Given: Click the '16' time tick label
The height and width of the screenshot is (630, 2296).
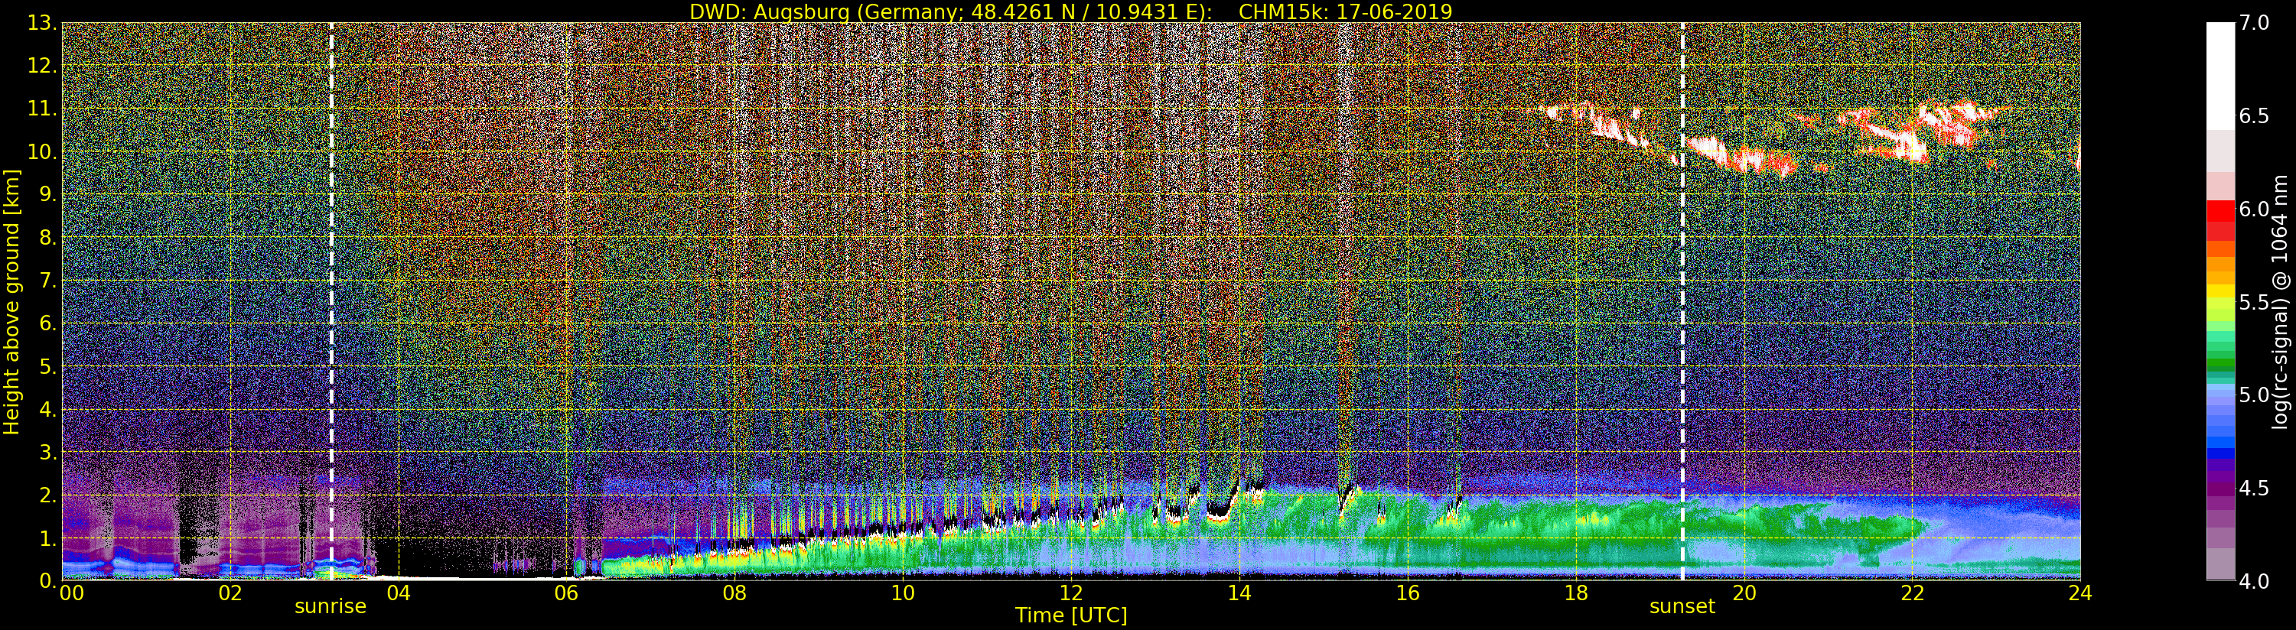Looking at the screenshot, I should coord(1408,593).
